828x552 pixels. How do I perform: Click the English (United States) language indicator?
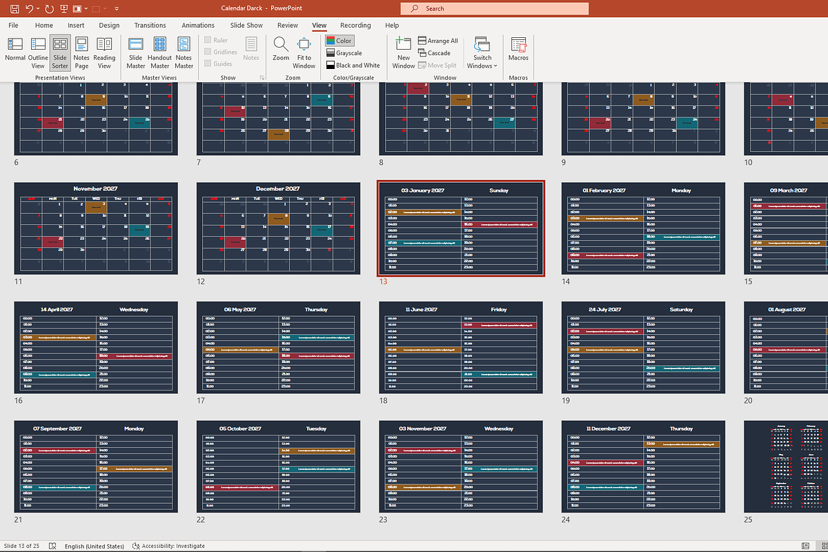click(x=95, y=546)
